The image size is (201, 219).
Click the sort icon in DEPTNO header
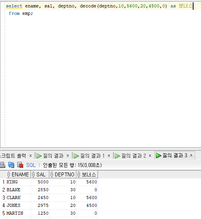click(x=52, y=174)
